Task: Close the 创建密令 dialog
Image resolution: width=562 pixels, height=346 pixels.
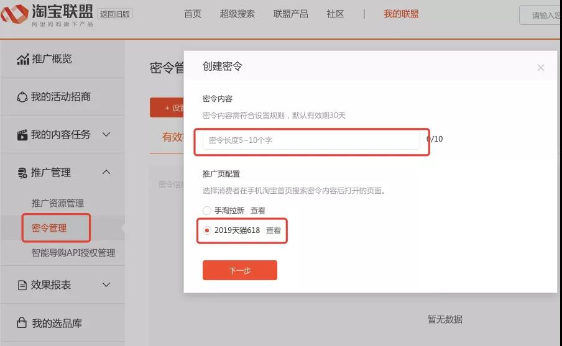Action: [x=541, y=67]
